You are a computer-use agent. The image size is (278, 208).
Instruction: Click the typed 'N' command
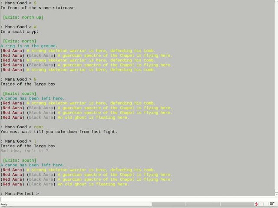(x=35, y=79)
